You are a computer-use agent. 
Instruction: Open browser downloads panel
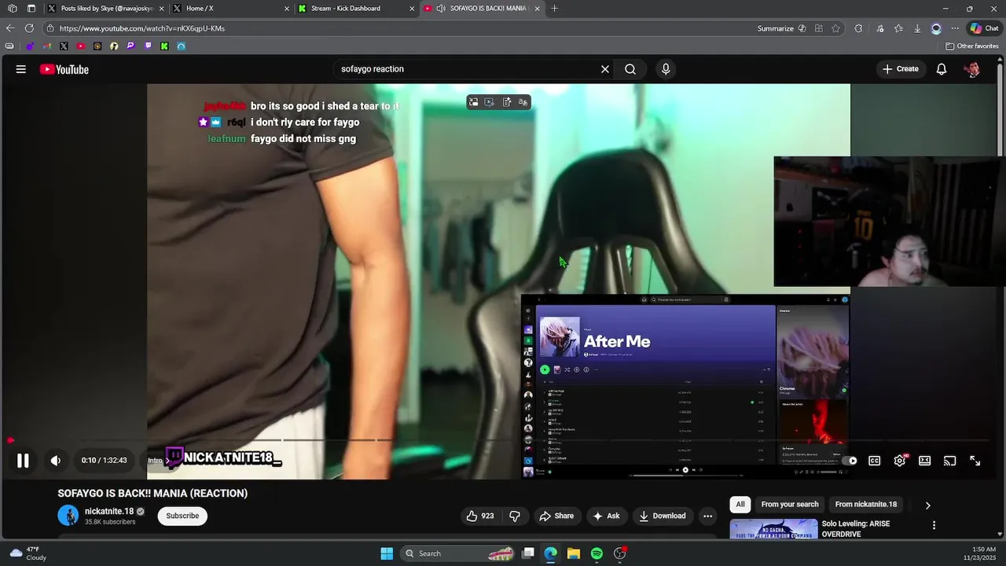917,28
